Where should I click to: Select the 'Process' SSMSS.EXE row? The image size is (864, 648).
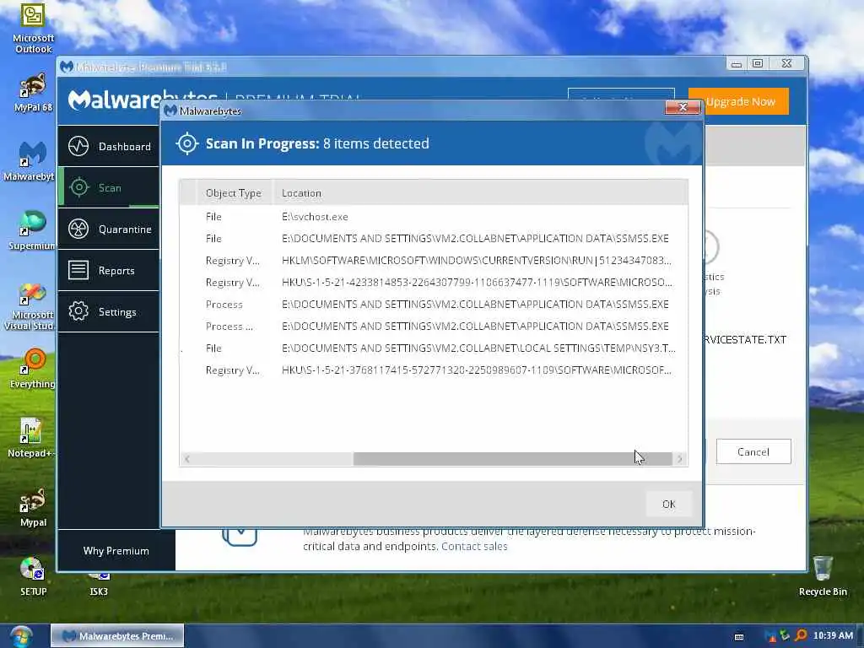pos(434,305)
